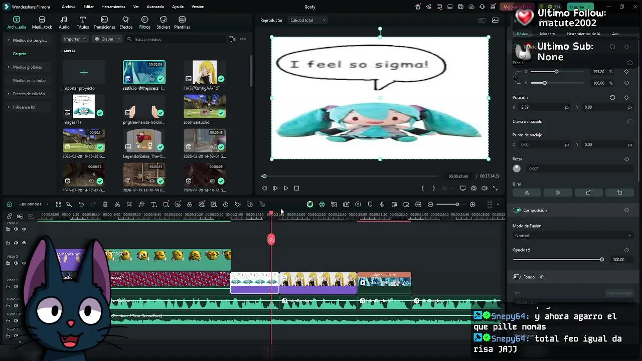642x361 pixels.
Task: Select the Carpeta folder item
Action: coord(20,54)
